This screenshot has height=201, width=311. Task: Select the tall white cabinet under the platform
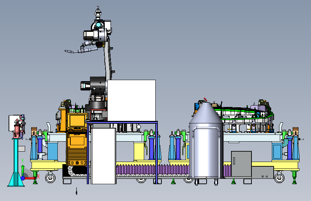click(x=103, y=156)
